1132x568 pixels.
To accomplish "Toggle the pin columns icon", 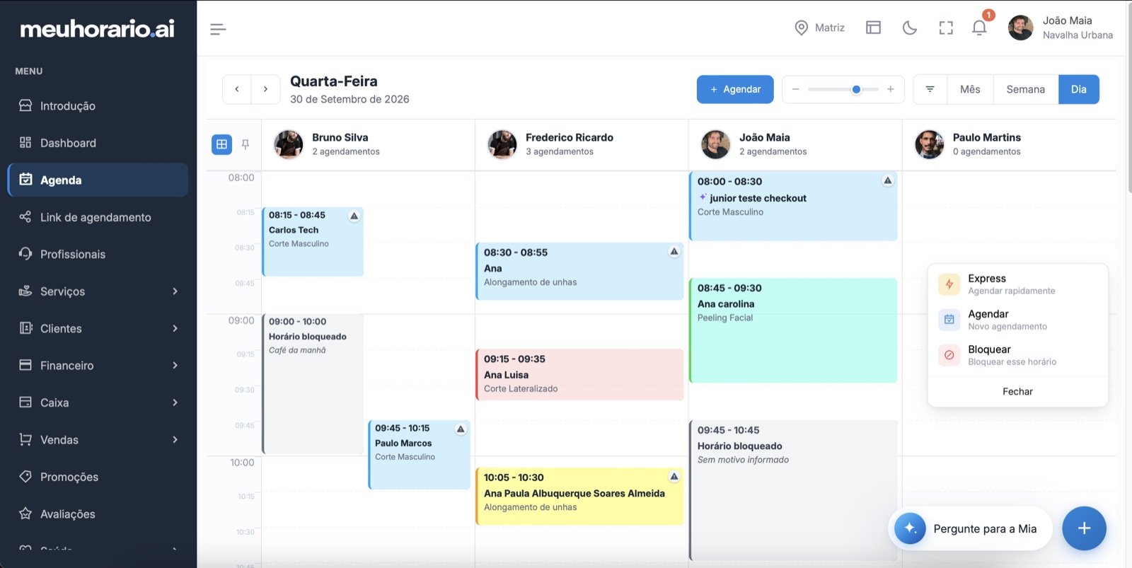I will click(246, 144).
